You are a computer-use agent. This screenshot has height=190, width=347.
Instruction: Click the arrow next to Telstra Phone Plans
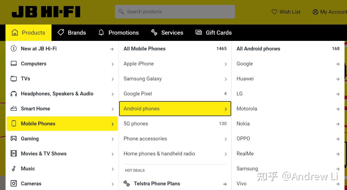tap(225, 184)
